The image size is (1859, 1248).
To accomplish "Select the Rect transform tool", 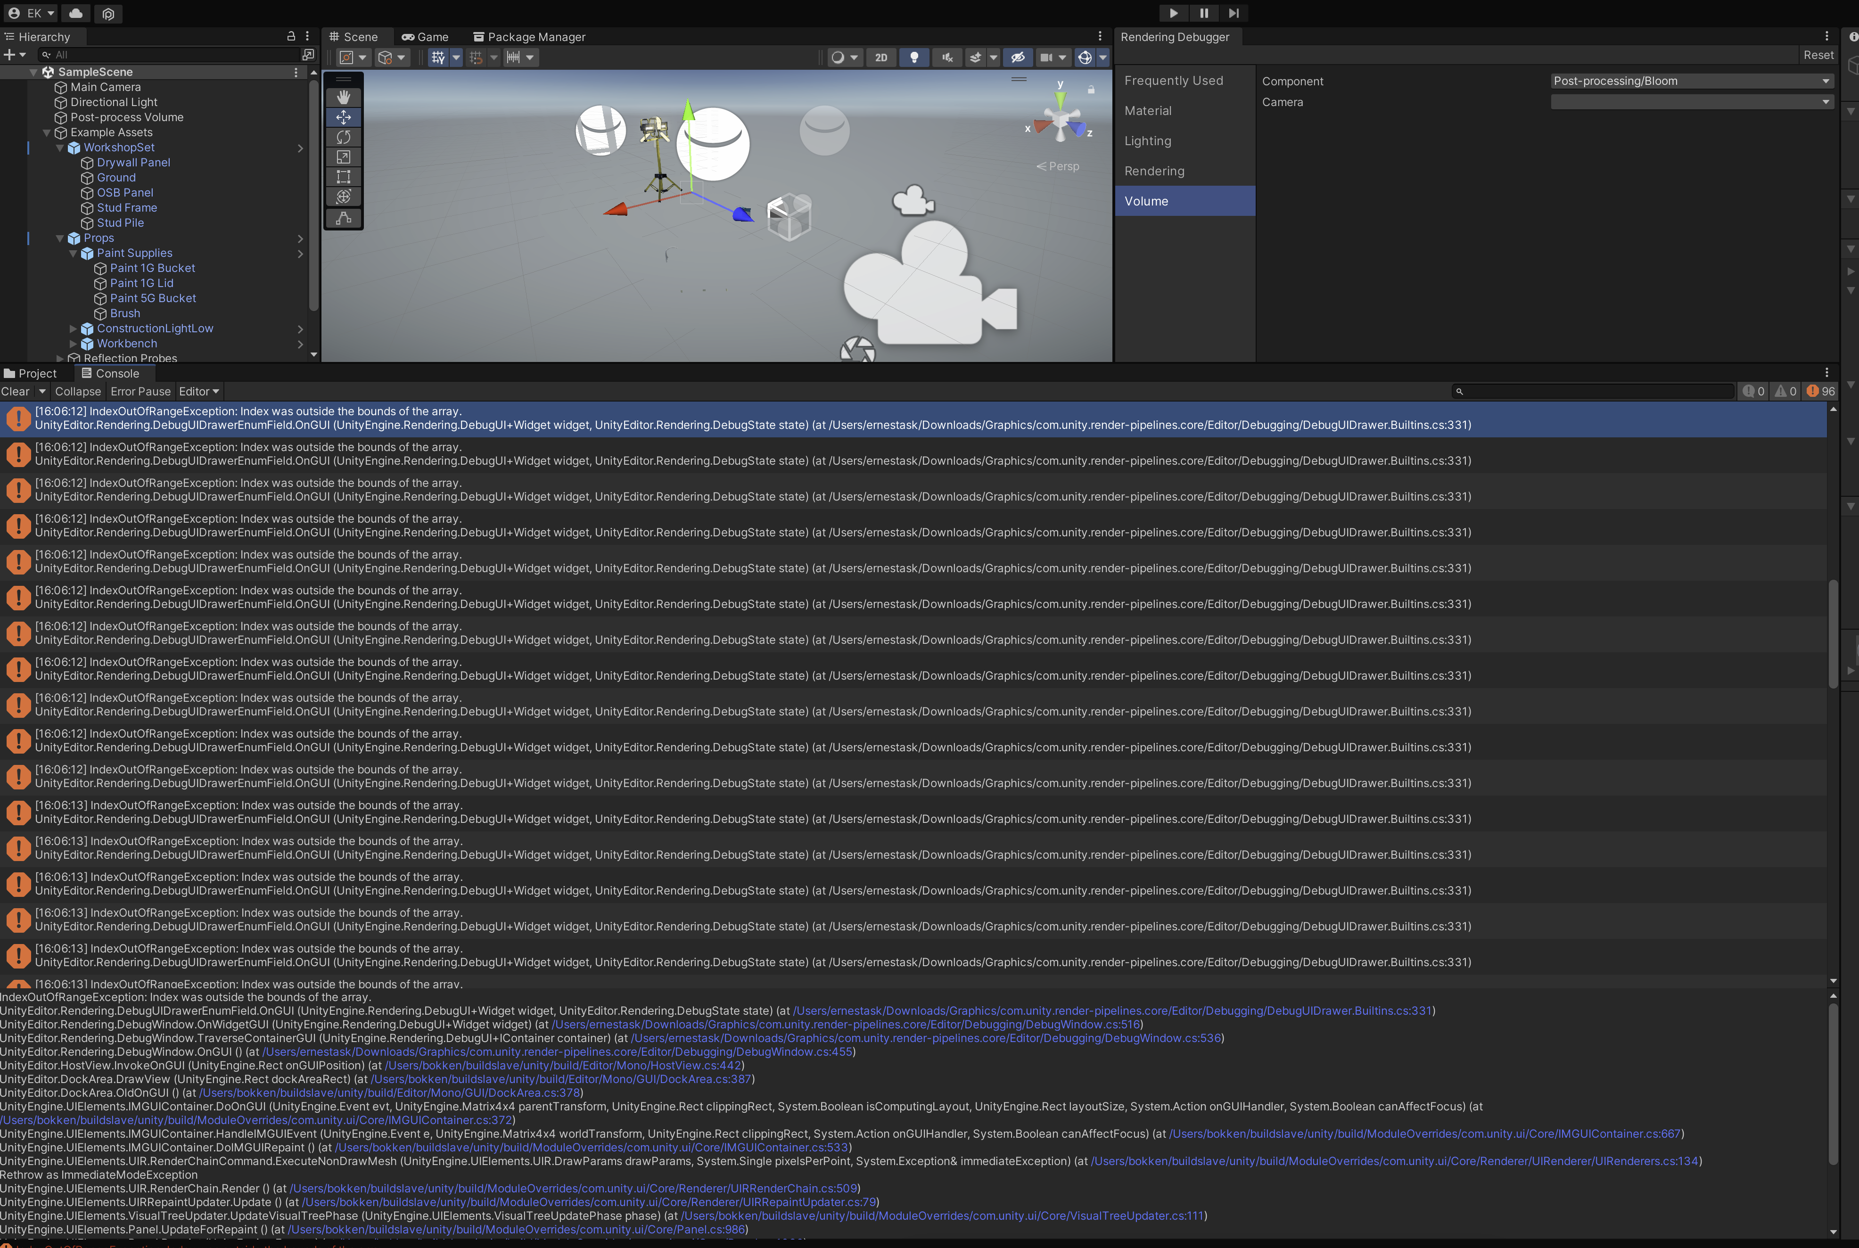I will (x=343, y=177).
